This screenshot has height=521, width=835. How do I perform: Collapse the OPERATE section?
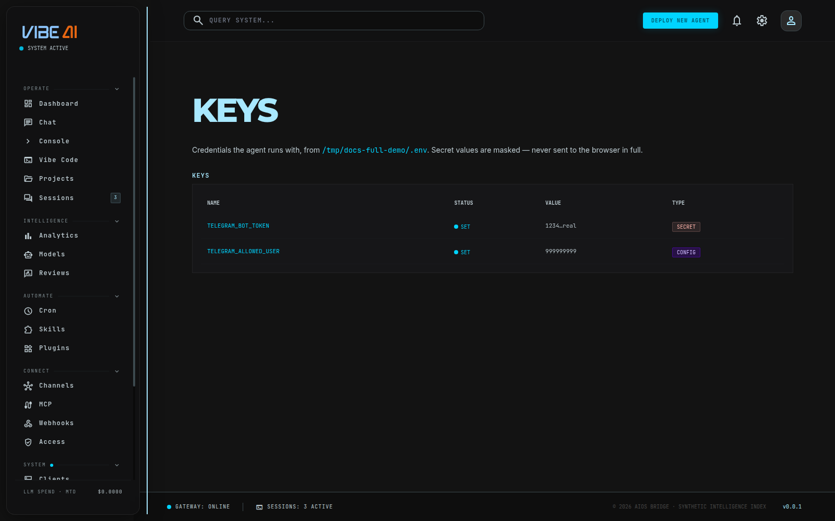117,89
